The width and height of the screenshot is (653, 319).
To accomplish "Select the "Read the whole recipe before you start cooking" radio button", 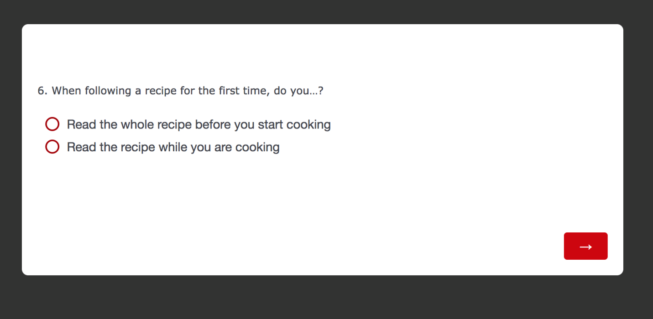I will (52, 124).
